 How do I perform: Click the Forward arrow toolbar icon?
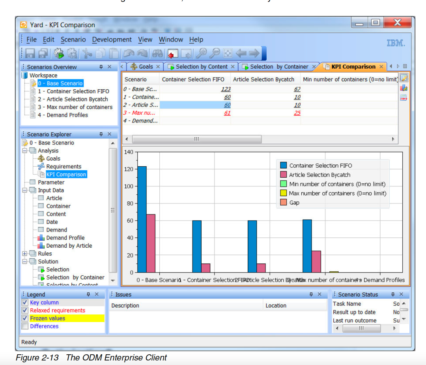click(x=254, y=53)
